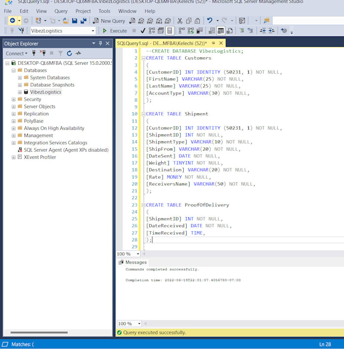Click the Analysis Services MDX Query icon
The image size is (344, 349).
141,21
